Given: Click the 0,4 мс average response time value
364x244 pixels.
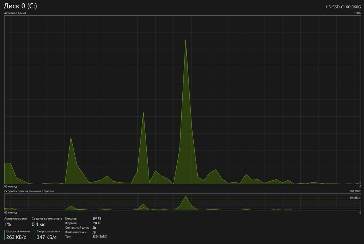Looking at the screenshot, I should (39, 224).
